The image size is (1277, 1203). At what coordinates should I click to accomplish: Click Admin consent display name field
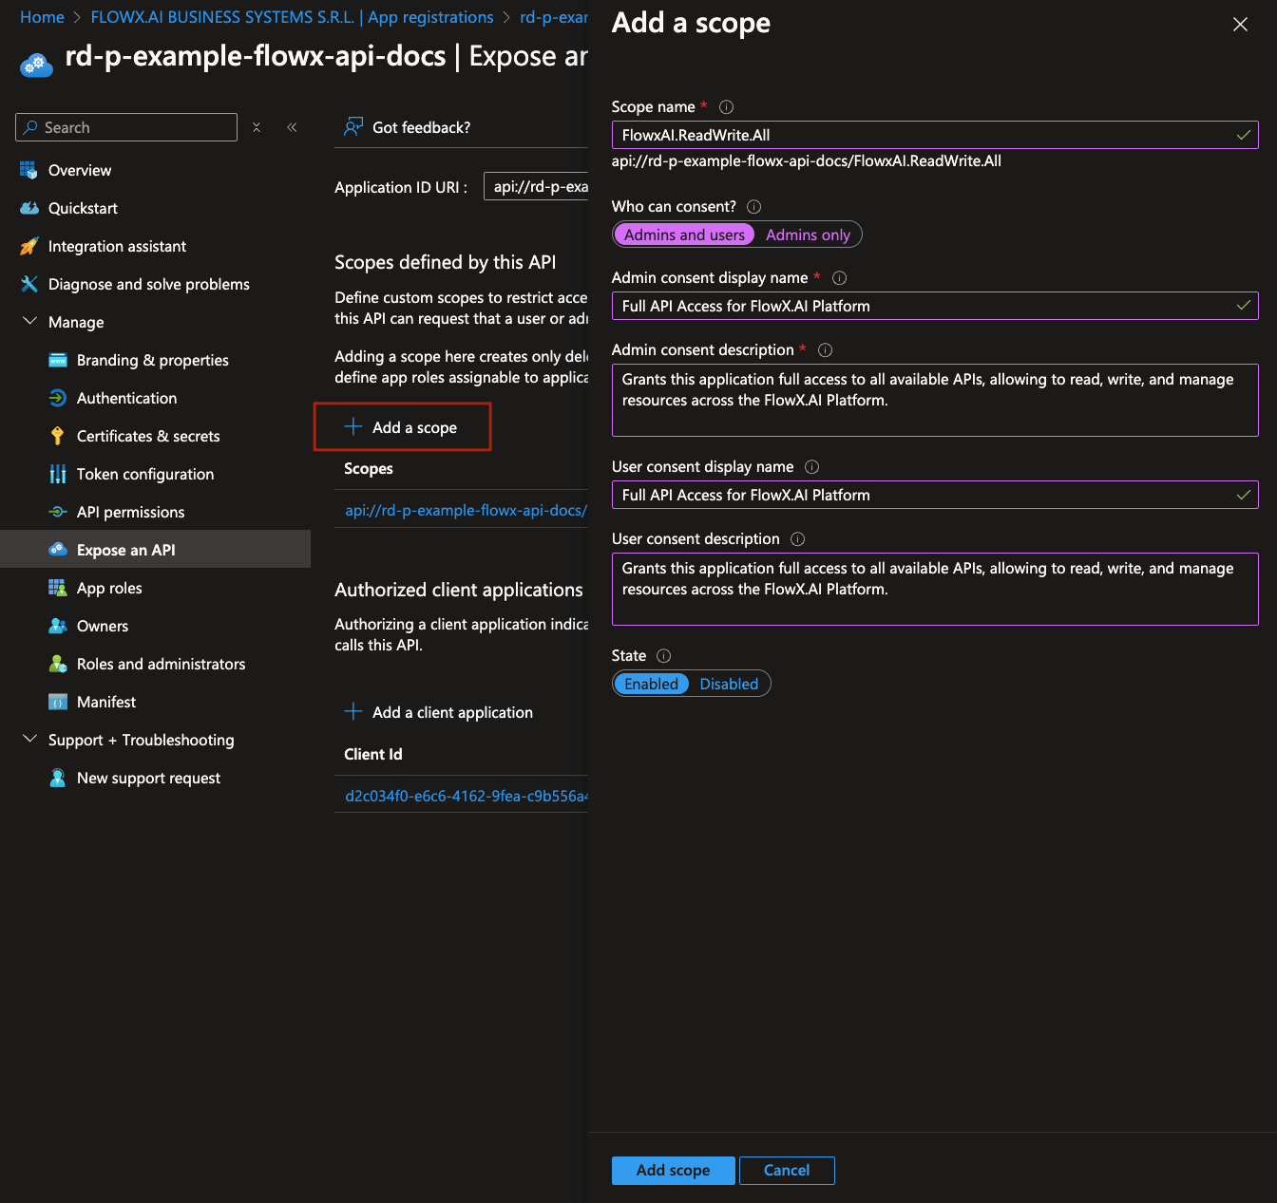(935, 306)
